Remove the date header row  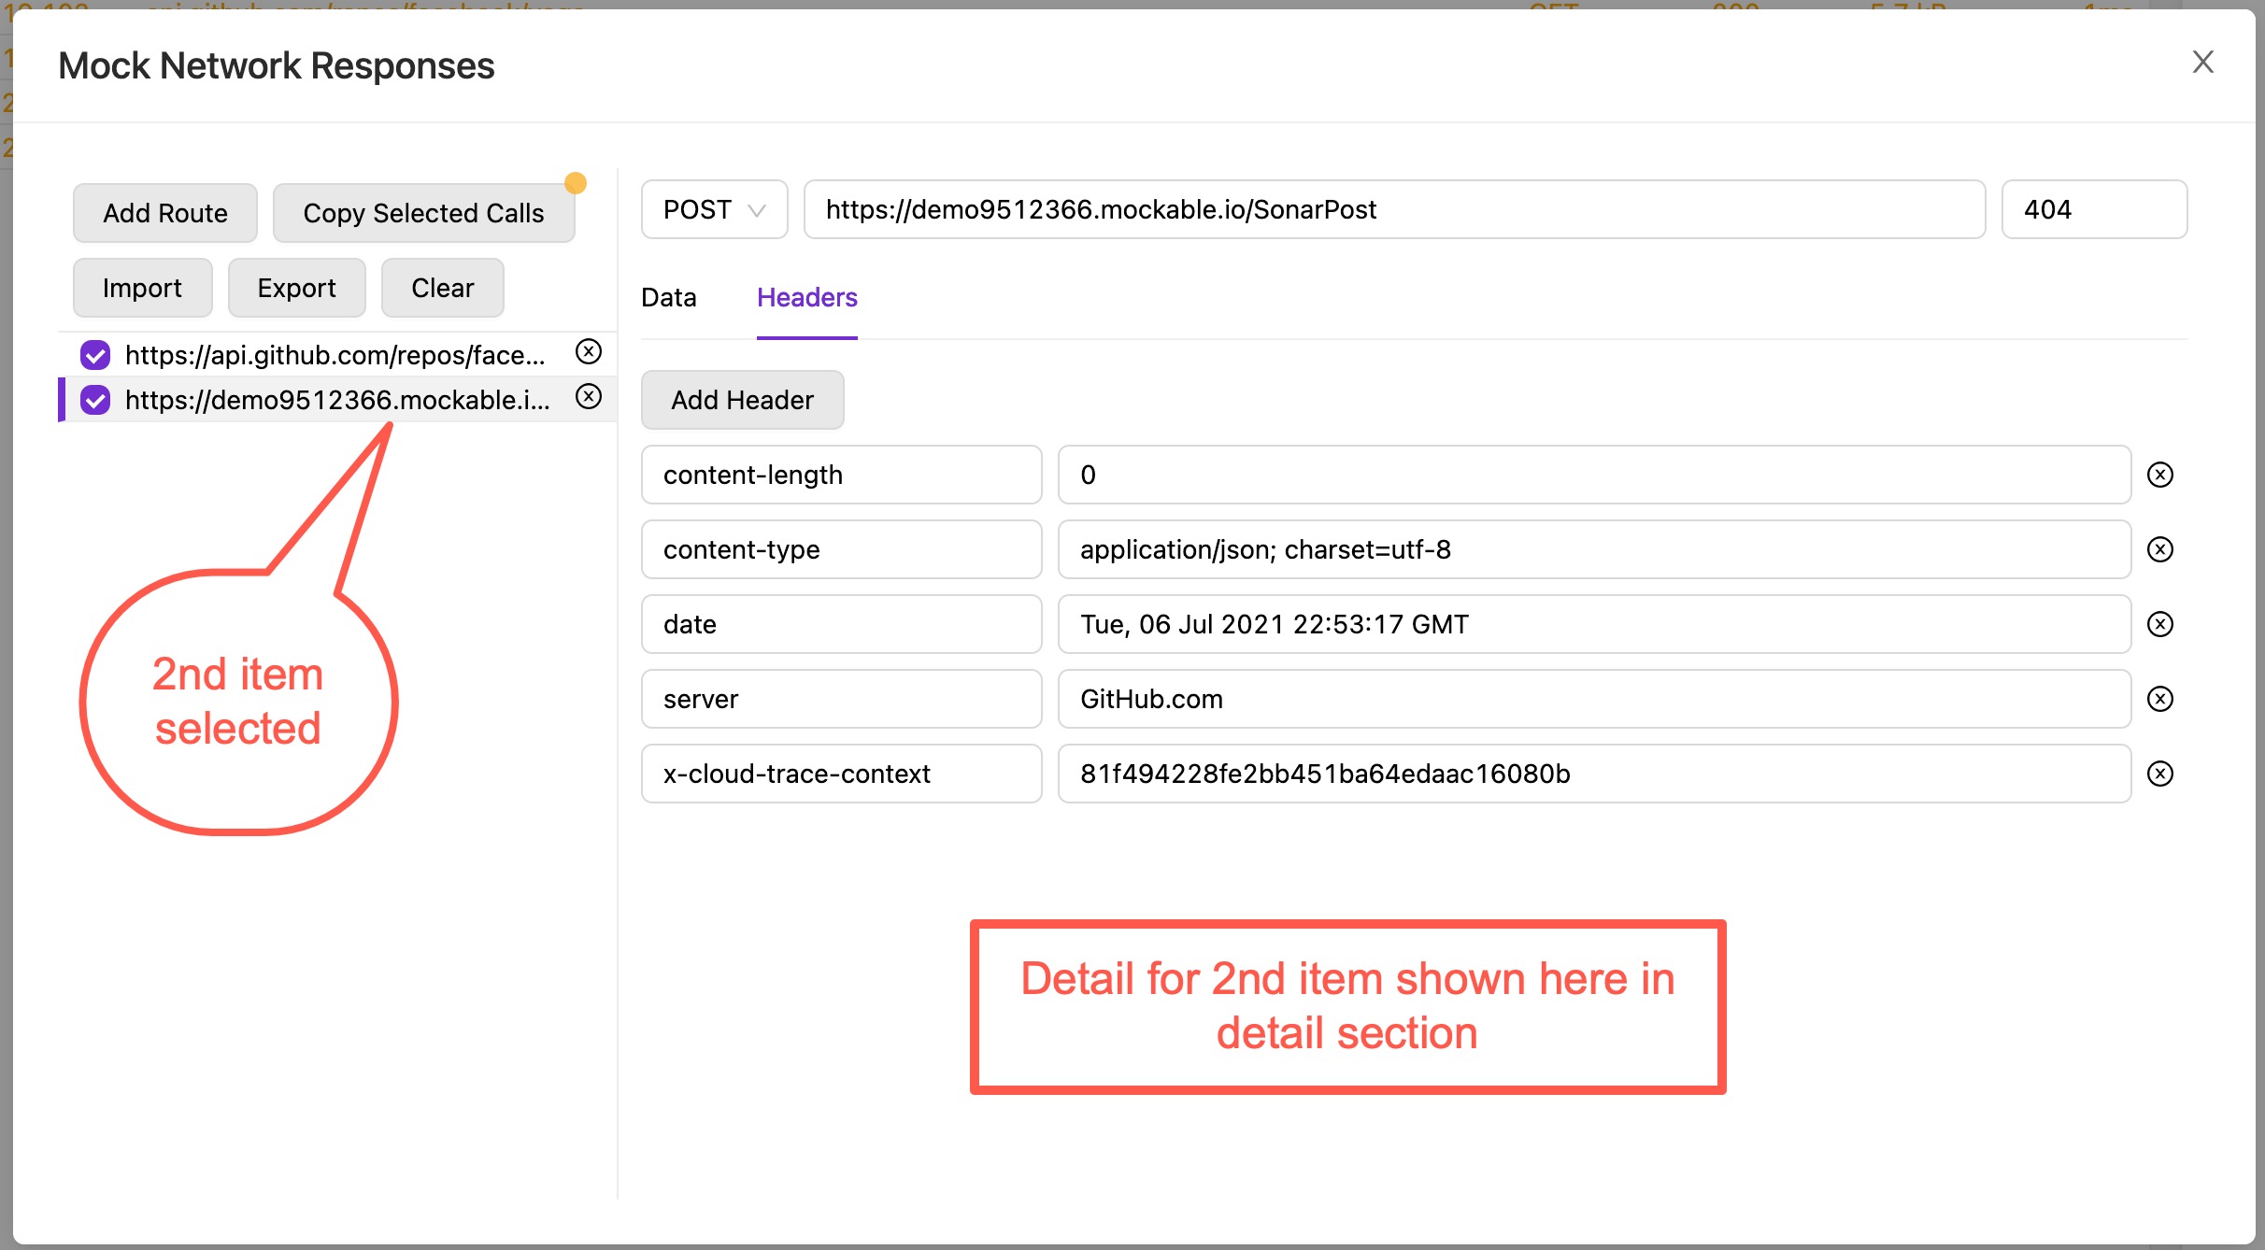2159,624
